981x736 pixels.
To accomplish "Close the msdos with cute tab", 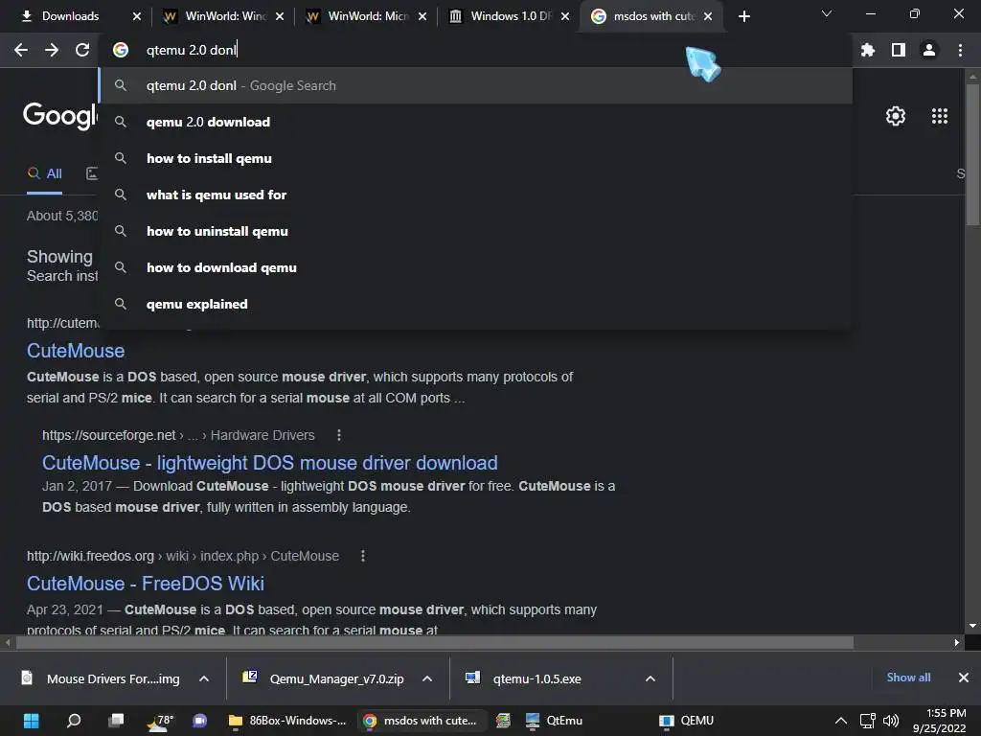I will coord(708,16).
